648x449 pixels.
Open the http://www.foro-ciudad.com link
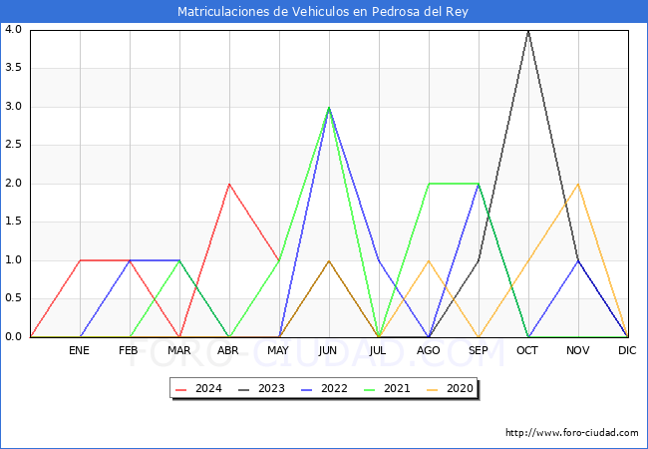pos(572,433)
